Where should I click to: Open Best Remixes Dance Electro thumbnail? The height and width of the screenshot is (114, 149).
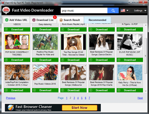[x=102, y=42]
